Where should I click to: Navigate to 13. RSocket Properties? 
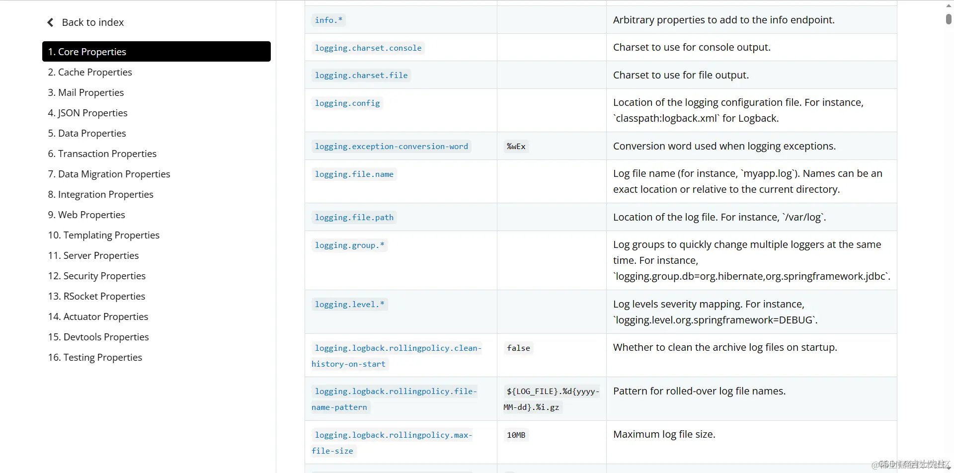tap(96, 296)
